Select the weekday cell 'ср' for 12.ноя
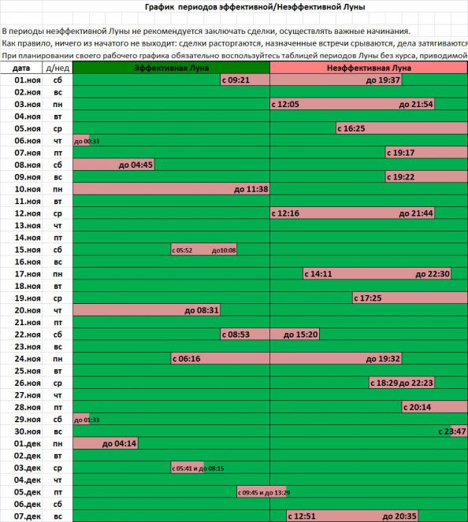This screenshot has height=522, width=468. (58, 213)
